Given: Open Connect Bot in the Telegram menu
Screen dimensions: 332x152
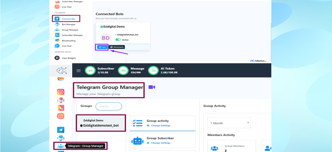Looking at the screenshot, I should [68, 19].
